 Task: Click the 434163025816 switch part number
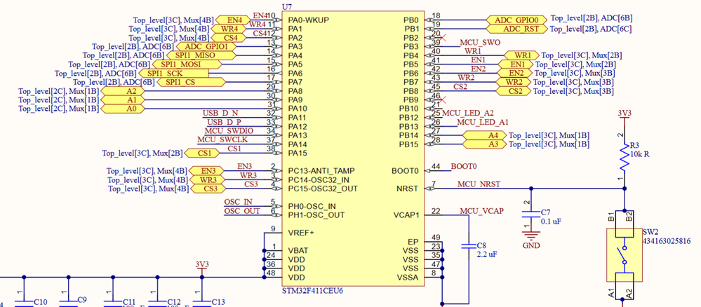[x=667, y=241]
